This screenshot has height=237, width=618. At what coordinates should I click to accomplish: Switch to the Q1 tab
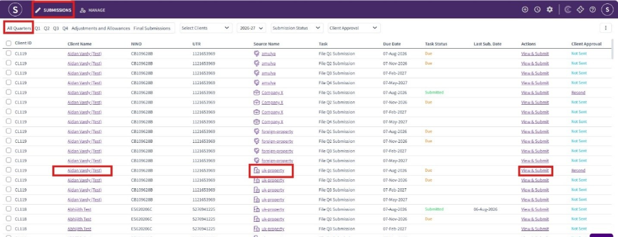[x=38, y=28]
